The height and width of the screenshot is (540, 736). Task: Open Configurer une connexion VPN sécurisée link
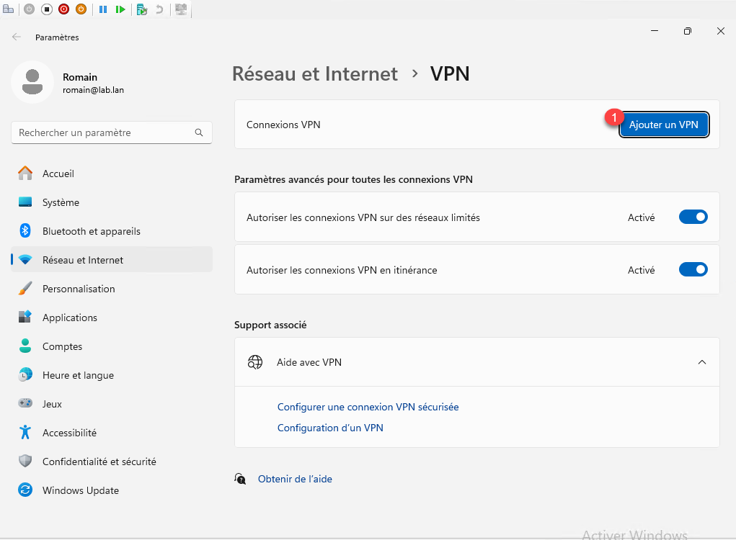point(368,407)
